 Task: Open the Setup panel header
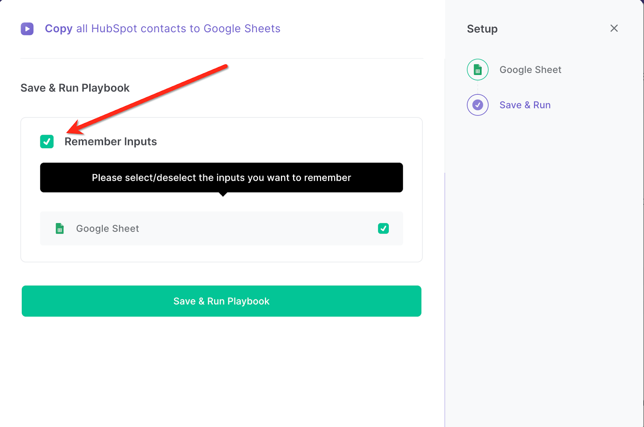point(482,29)
